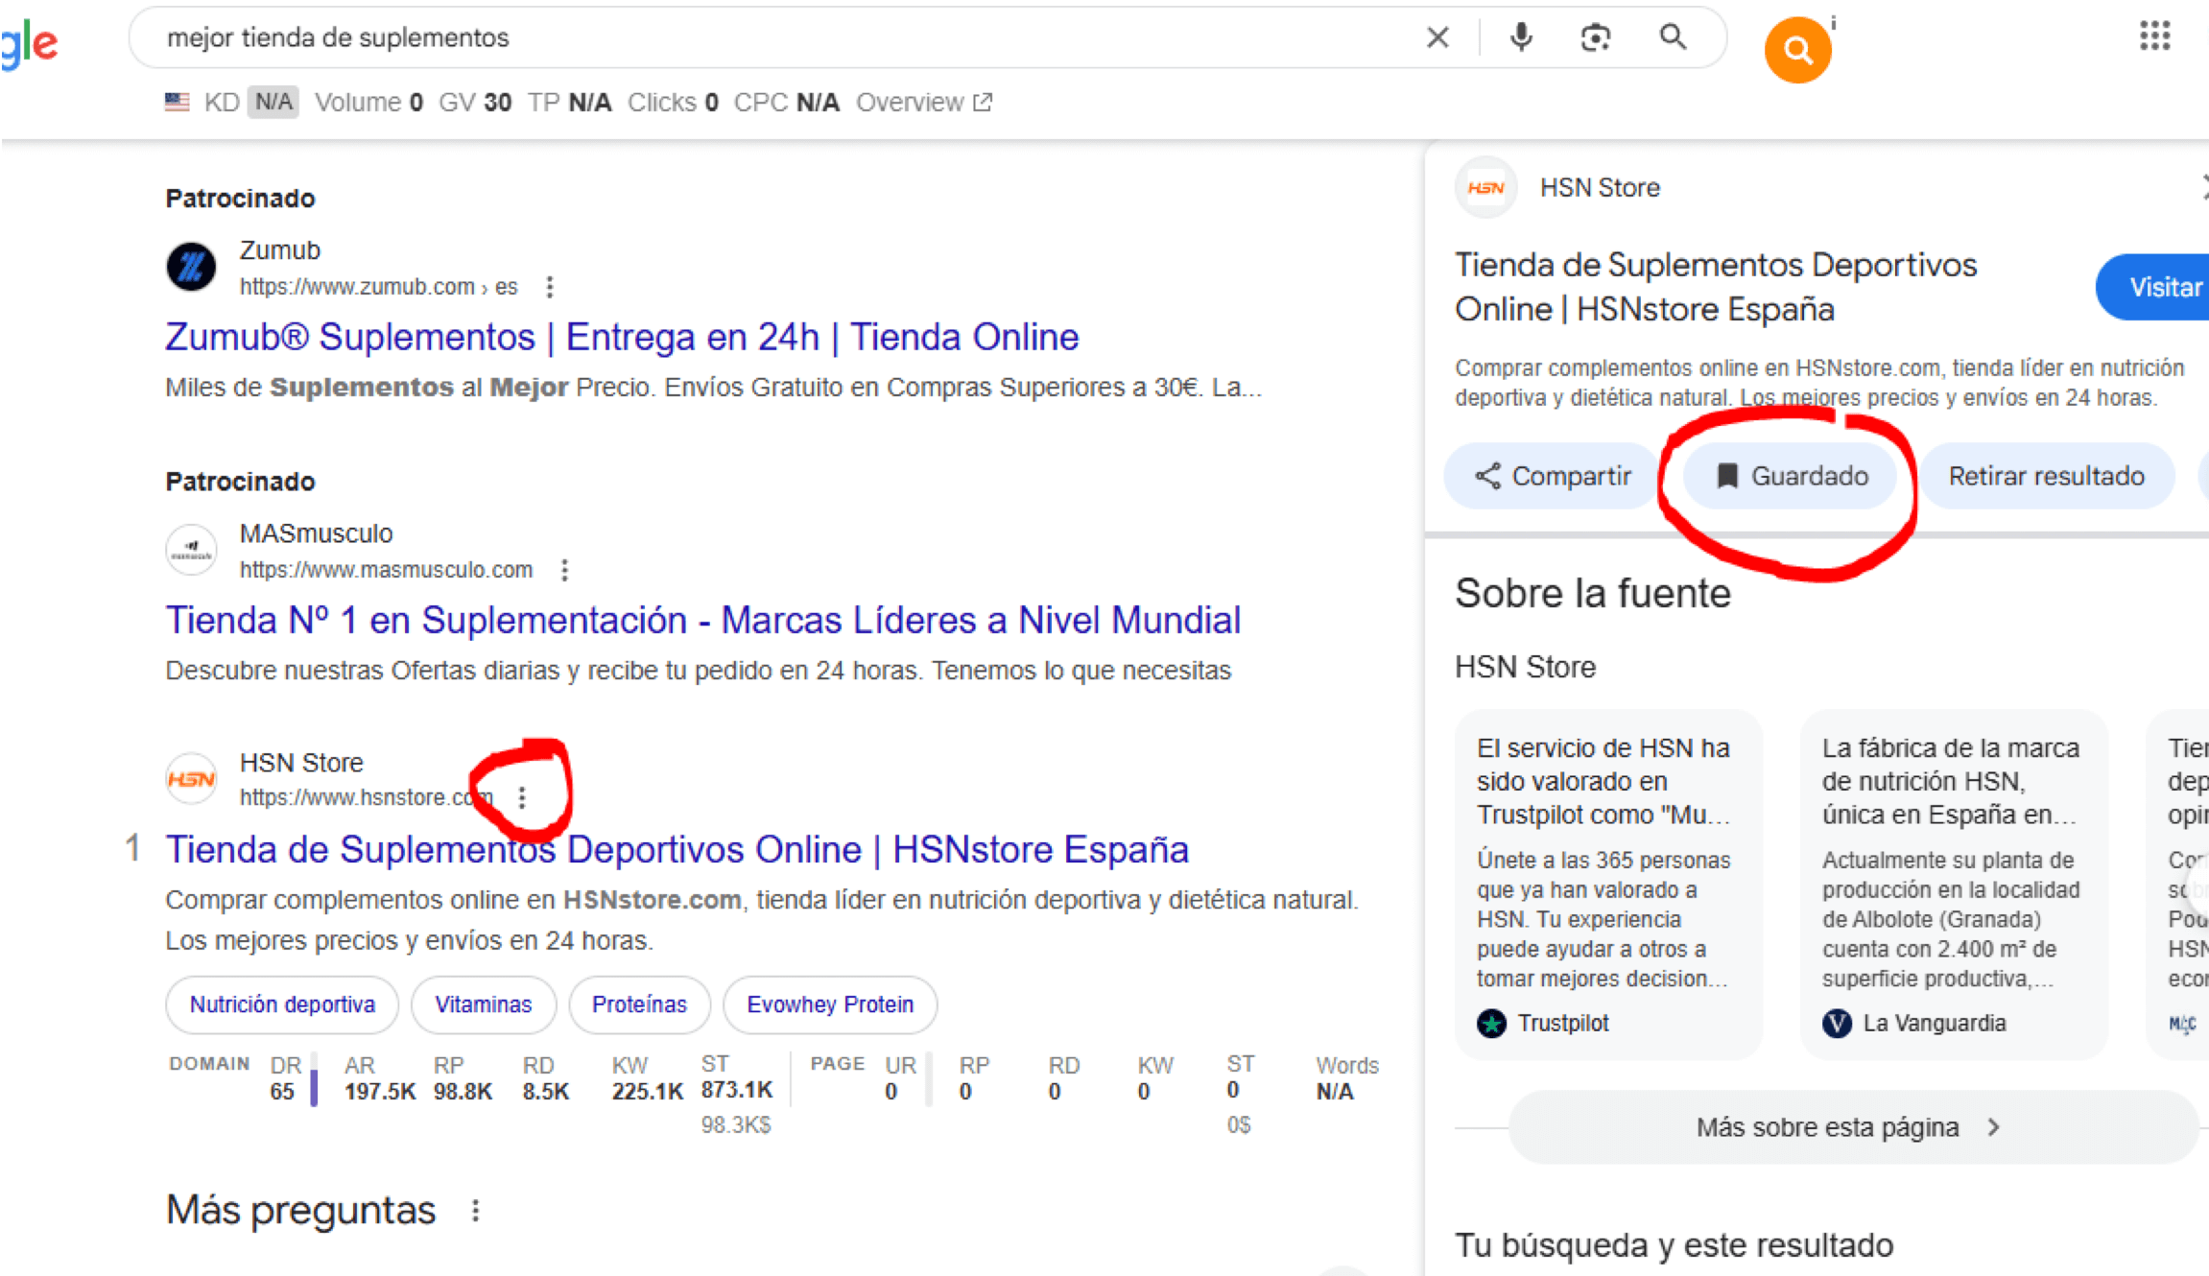
Task: Select the Evowhey Protein sitelink chip
Action: pos(829,1004)
